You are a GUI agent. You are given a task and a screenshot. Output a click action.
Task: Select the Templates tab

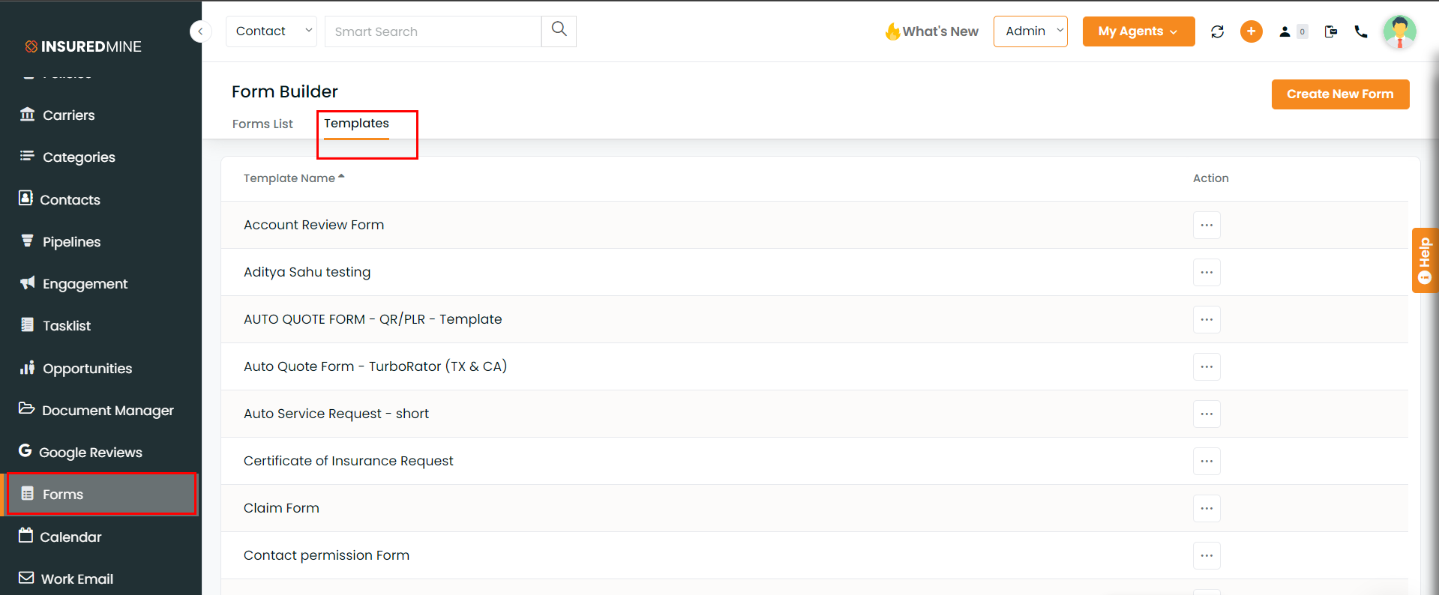click(x=356, y=124)
